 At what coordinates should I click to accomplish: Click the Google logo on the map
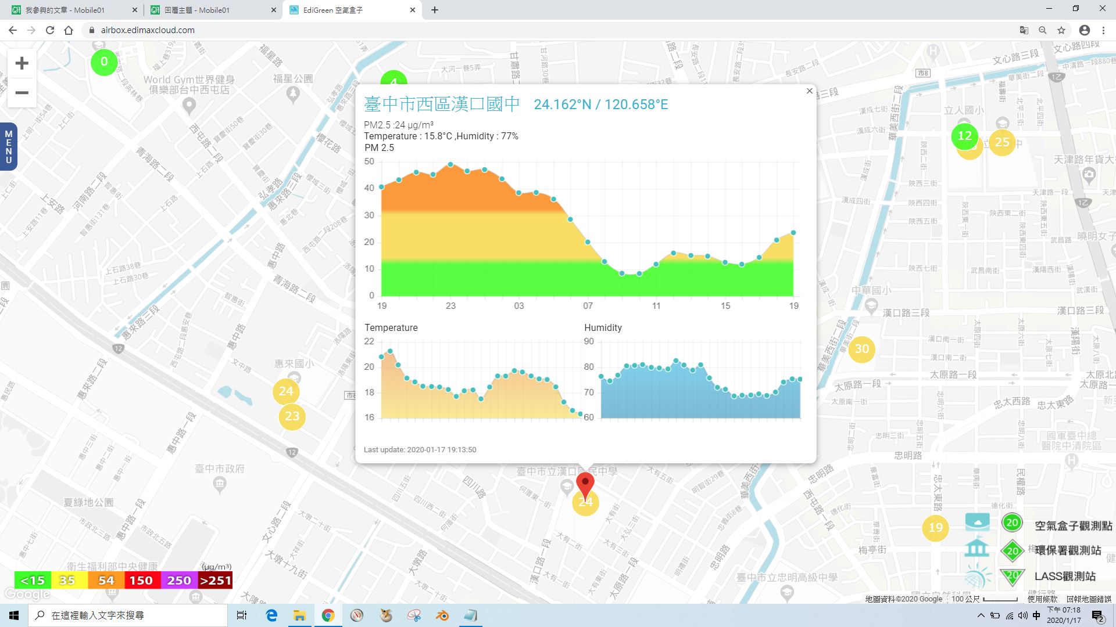(x=27, y=594)
